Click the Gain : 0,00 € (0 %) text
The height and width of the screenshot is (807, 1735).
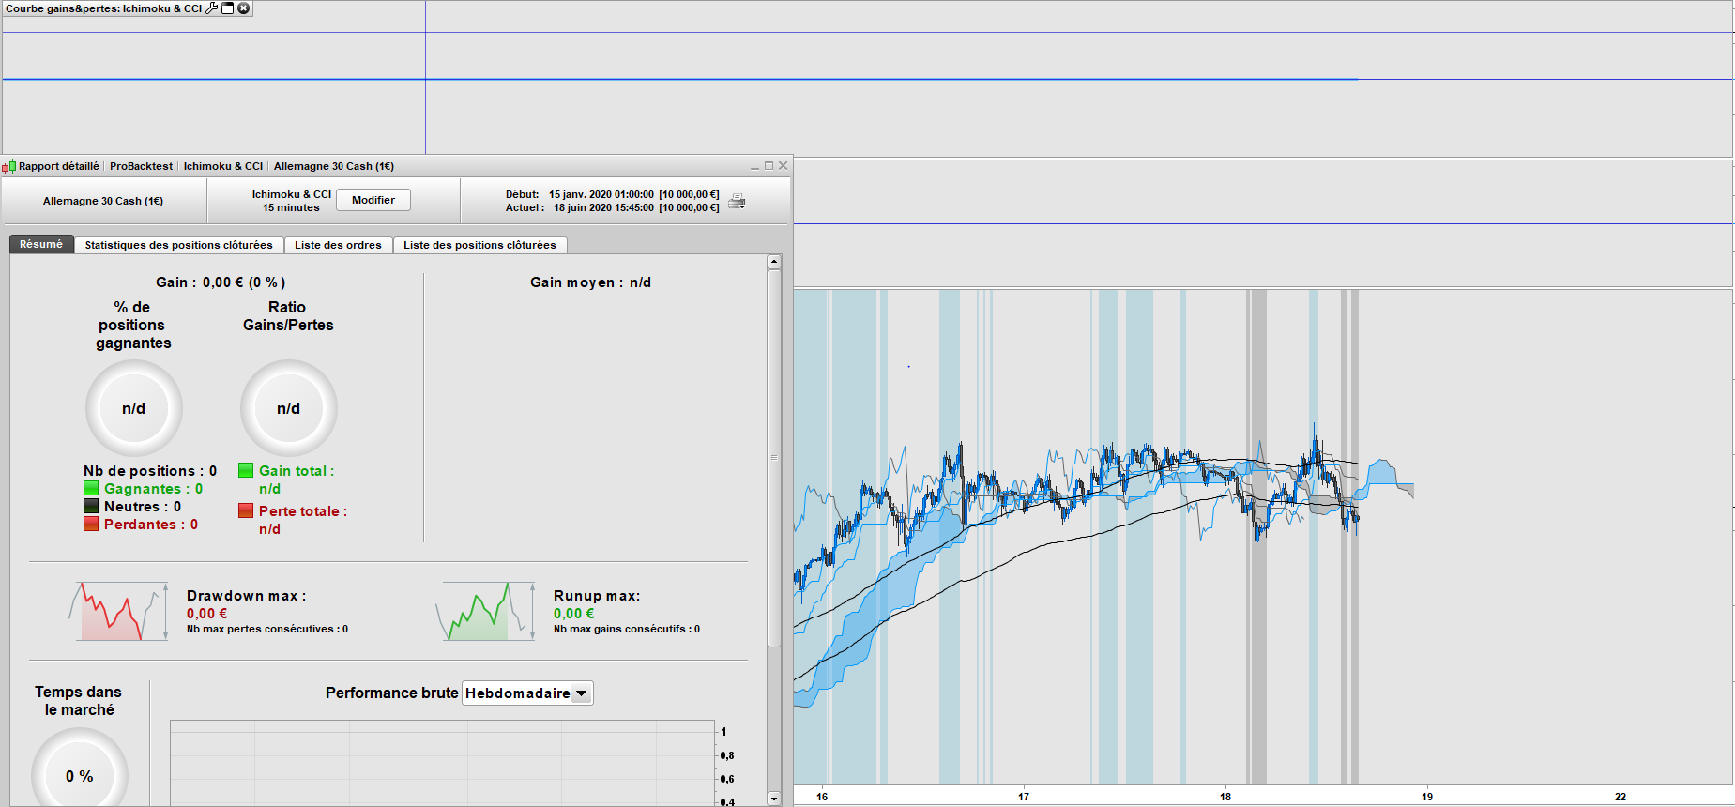[221, 282]
